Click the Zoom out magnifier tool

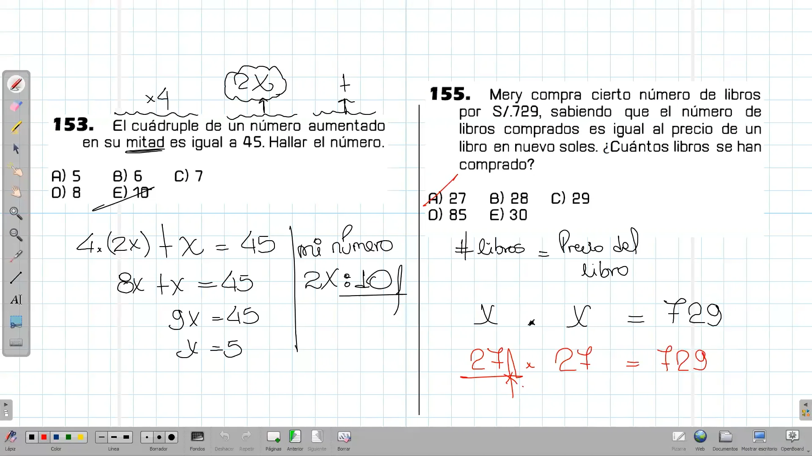click(16, 235)
